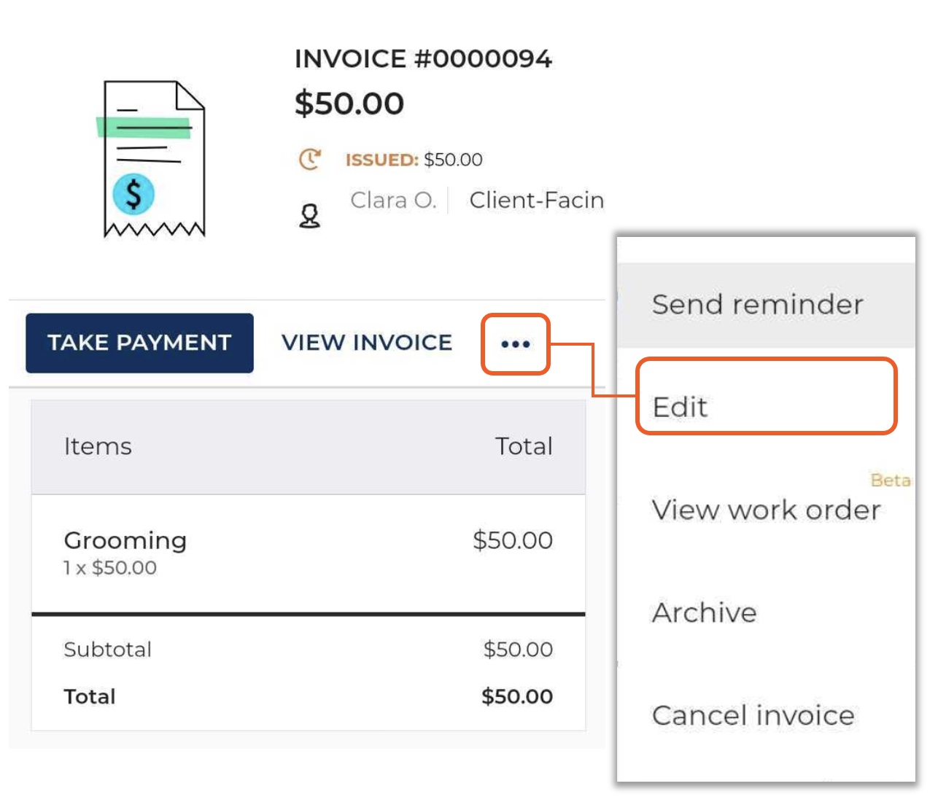Screen dimensions: 938x805
Task: Click the ISSUED status label
Action: 381,160
